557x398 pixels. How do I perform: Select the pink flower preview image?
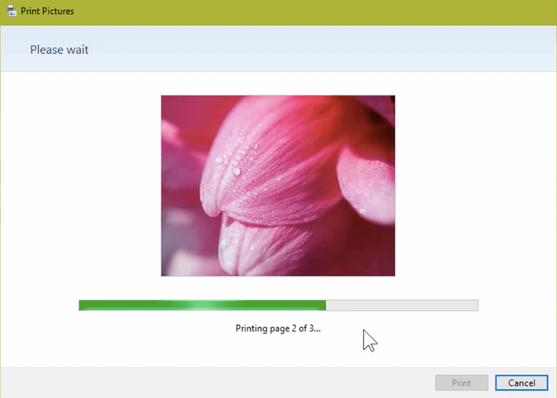pos(278,186)
